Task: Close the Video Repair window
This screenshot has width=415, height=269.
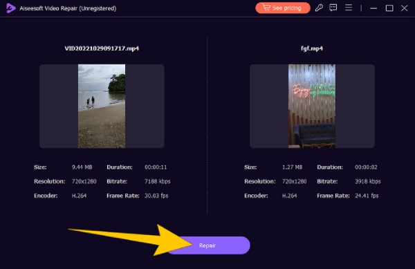Action: tap(404, 8)
